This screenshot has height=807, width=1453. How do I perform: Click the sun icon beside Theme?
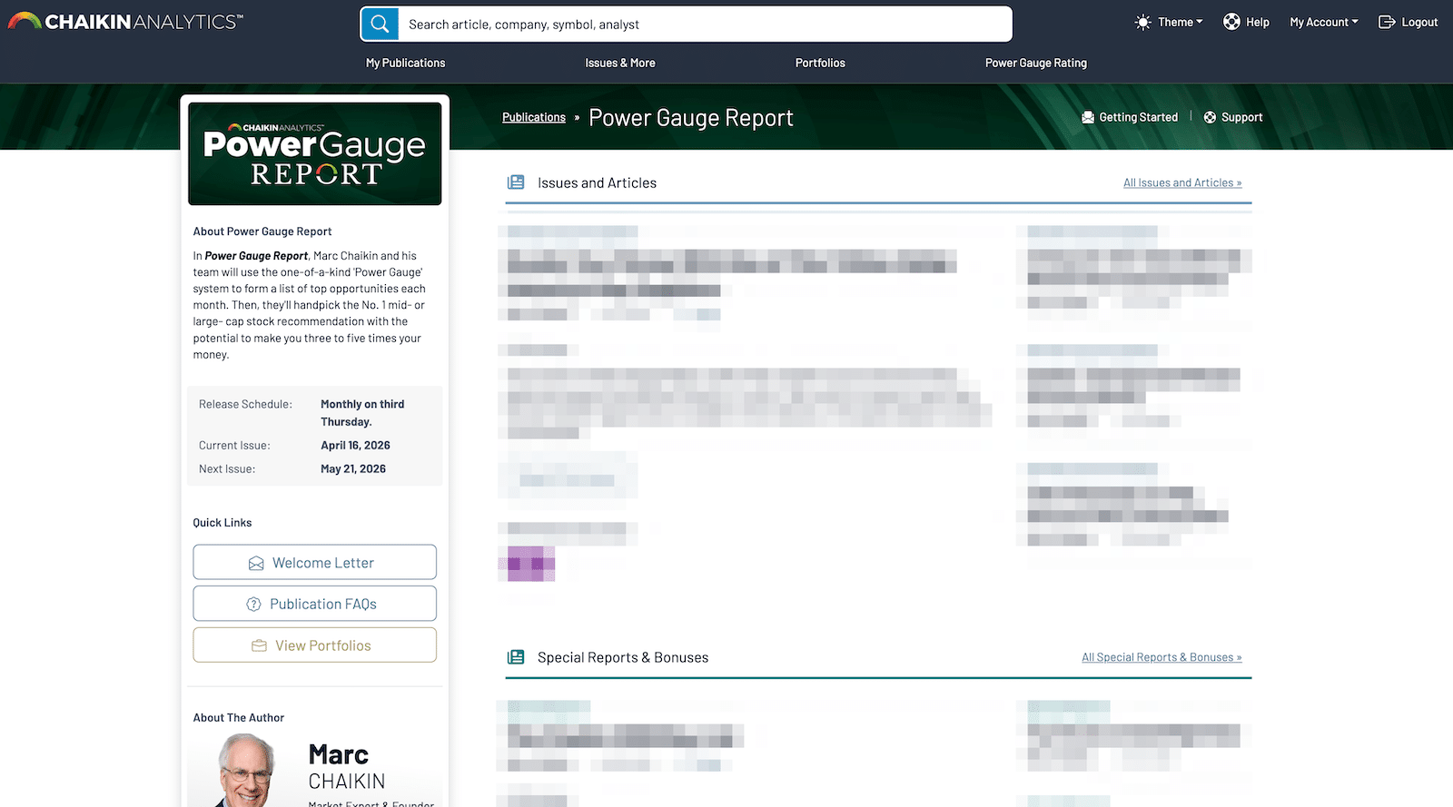1142,22
